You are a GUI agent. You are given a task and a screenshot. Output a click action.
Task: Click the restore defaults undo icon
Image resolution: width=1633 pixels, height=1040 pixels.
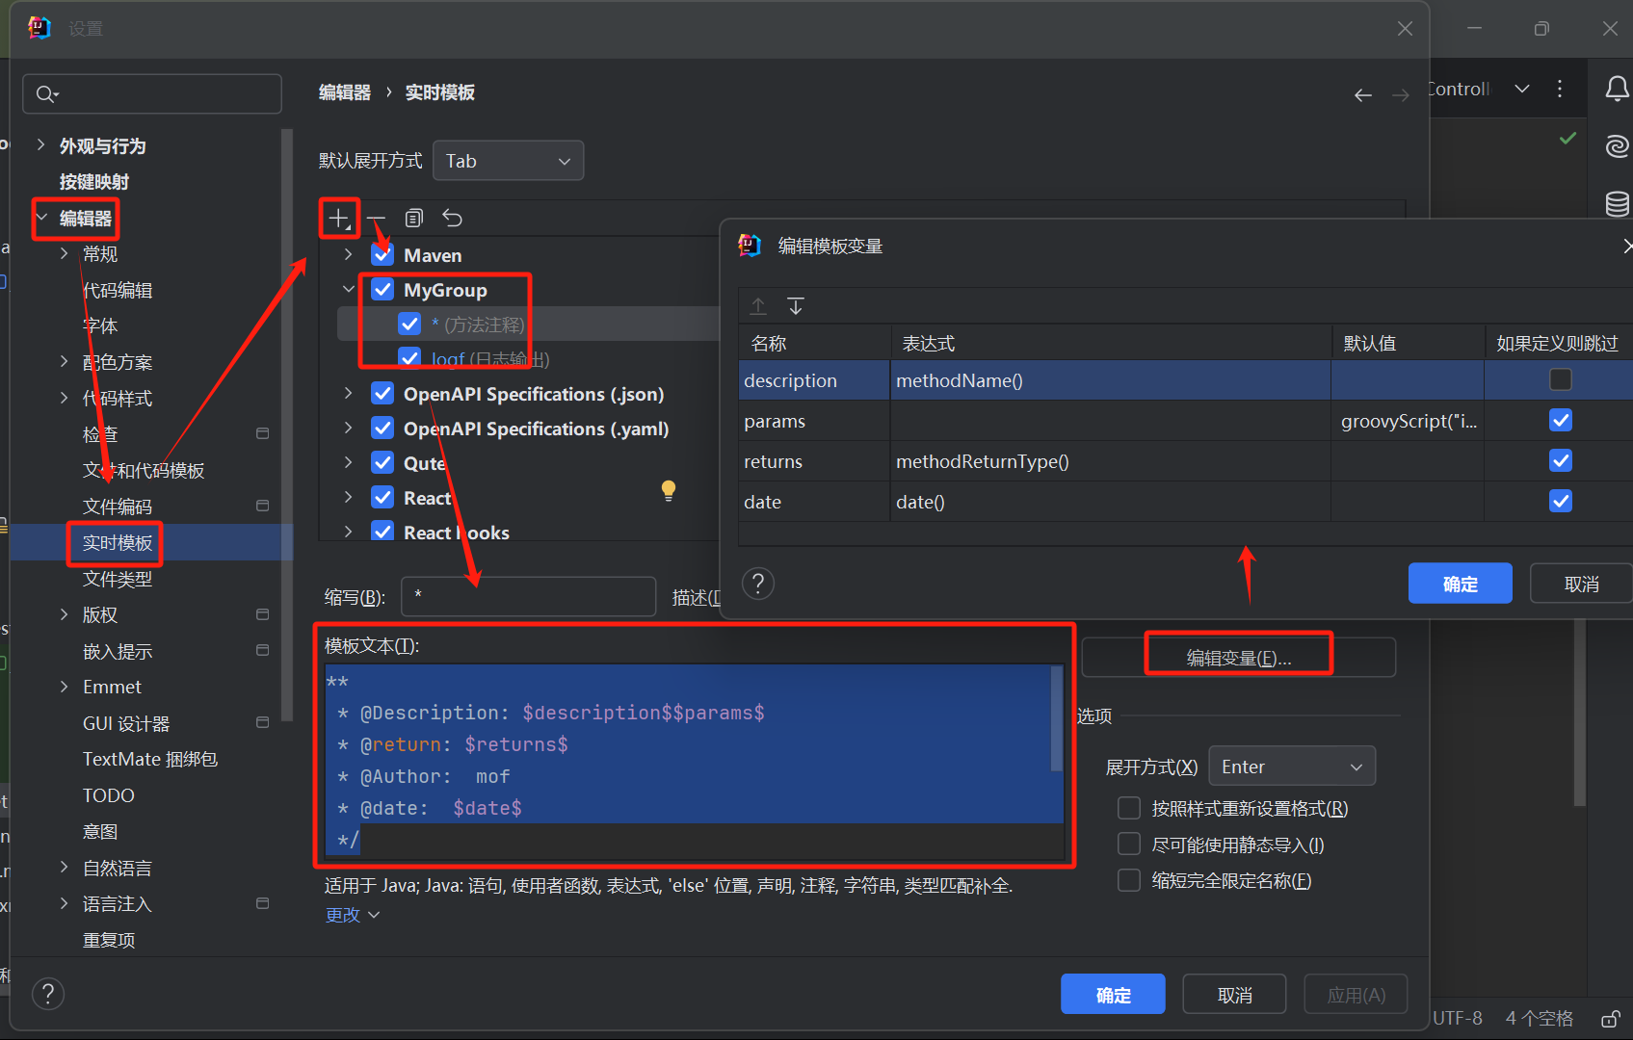[x=452, y=219]
